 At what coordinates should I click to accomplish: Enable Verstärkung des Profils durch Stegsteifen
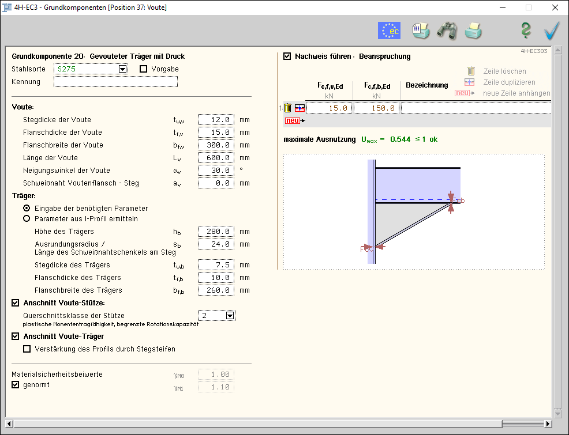pyautogui.click(x=27, y=349)
